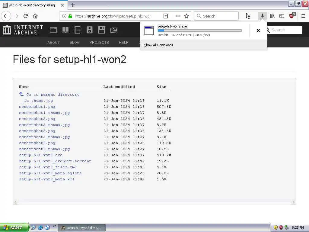Open screenshot4.png file link
The width and height of the screenshot is (309, 232).
[37, 143]
